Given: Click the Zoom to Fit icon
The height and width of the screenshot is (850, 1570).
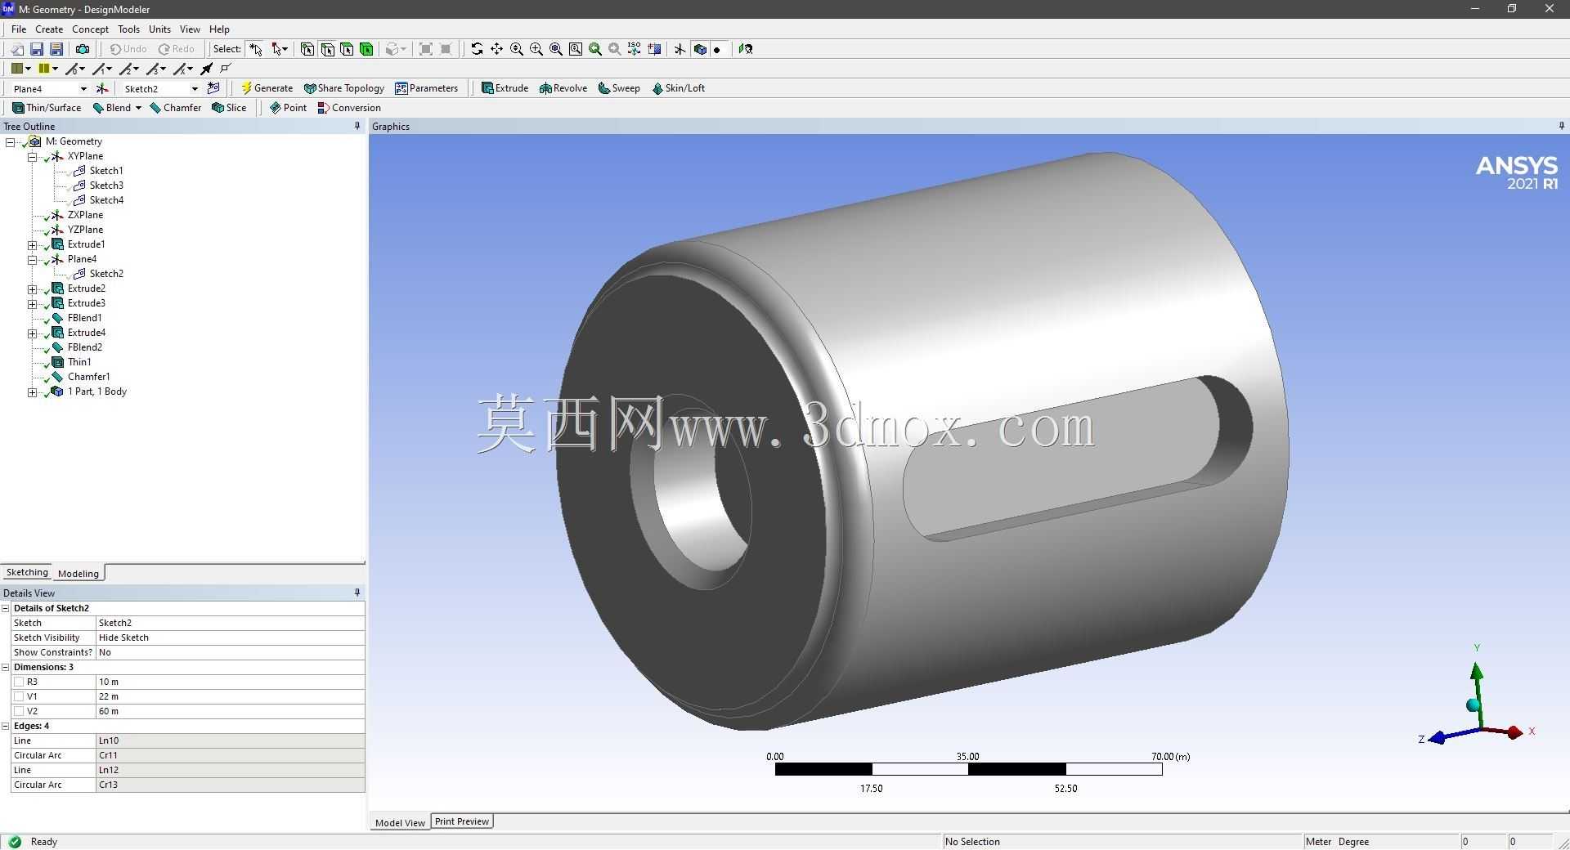Looking at the screenshot, I should pos(556,49).
